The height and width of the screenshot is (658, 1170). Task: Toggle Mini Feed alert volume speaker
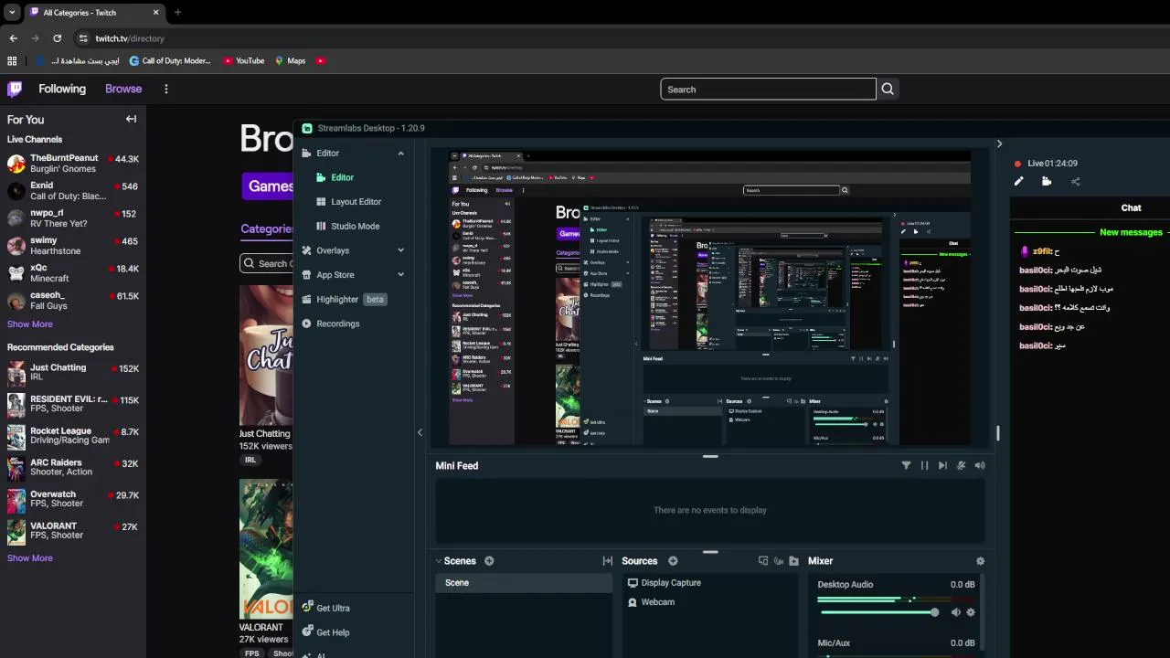click(980, 465)
